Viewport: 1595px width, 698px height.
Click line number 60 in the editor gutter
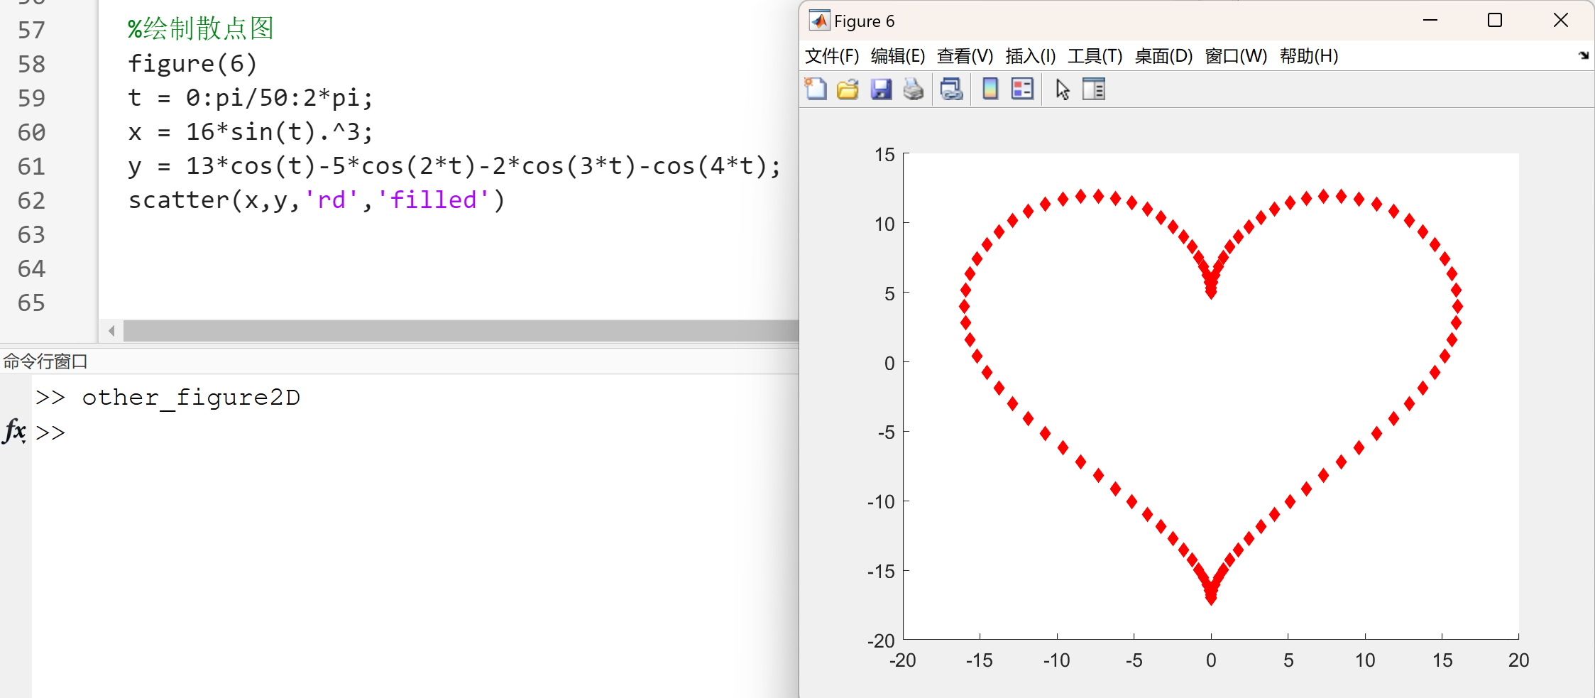pyautogui.click(x=31, y=132)
